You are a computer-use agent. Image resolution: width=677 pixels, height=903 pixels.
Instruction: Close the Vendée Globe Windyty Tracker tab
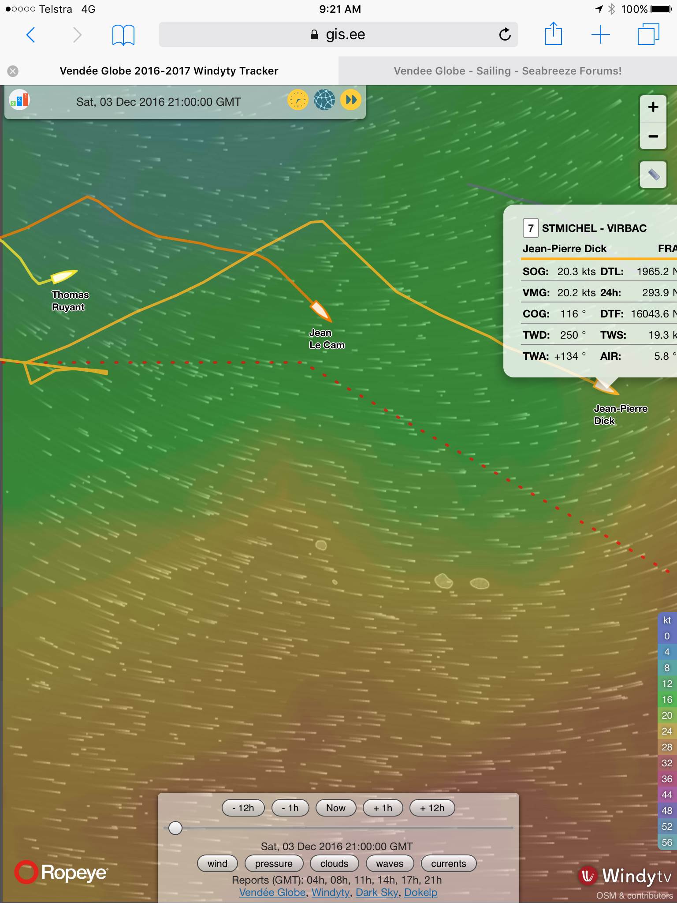click(13, 71)
